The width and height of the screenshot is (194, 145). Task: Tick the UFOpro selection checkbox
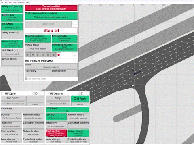click(x=3, y=93)
